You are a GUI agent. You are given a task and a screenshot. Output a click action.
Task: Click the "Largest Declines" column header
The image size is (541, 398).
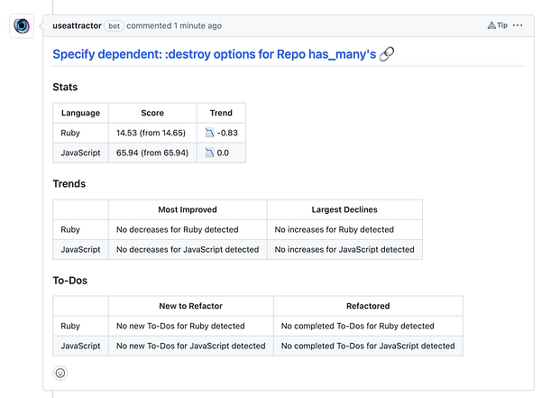click(344, 210)
